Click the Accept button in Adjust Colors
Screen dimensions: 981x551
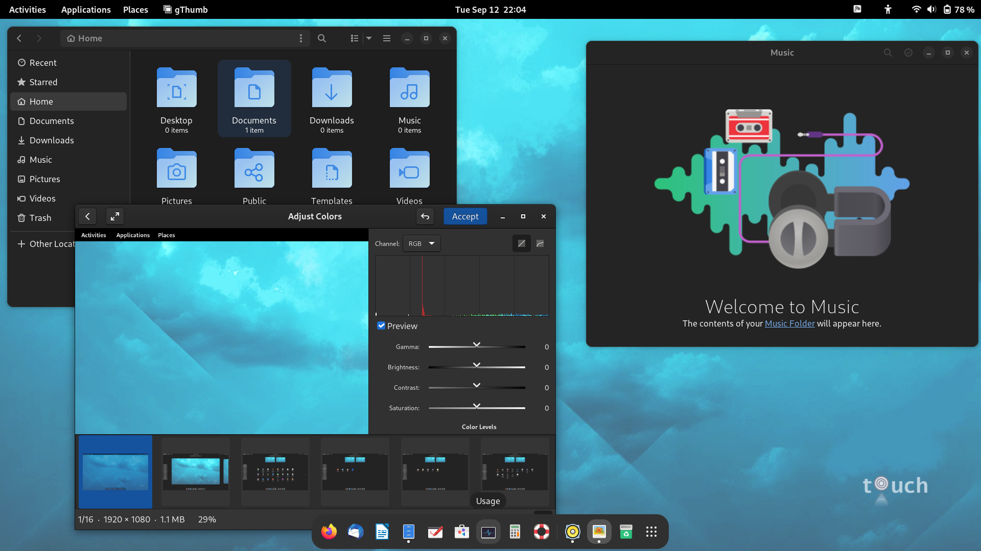[465, 216]
